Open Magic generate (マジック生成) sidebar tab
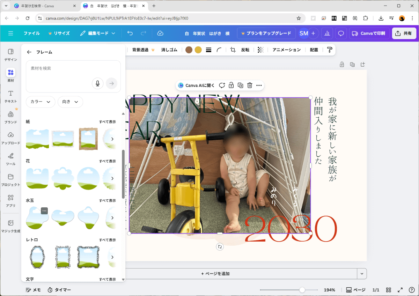Image resolution: width=419 pixels, height=296 pixels. click(10, 226)
